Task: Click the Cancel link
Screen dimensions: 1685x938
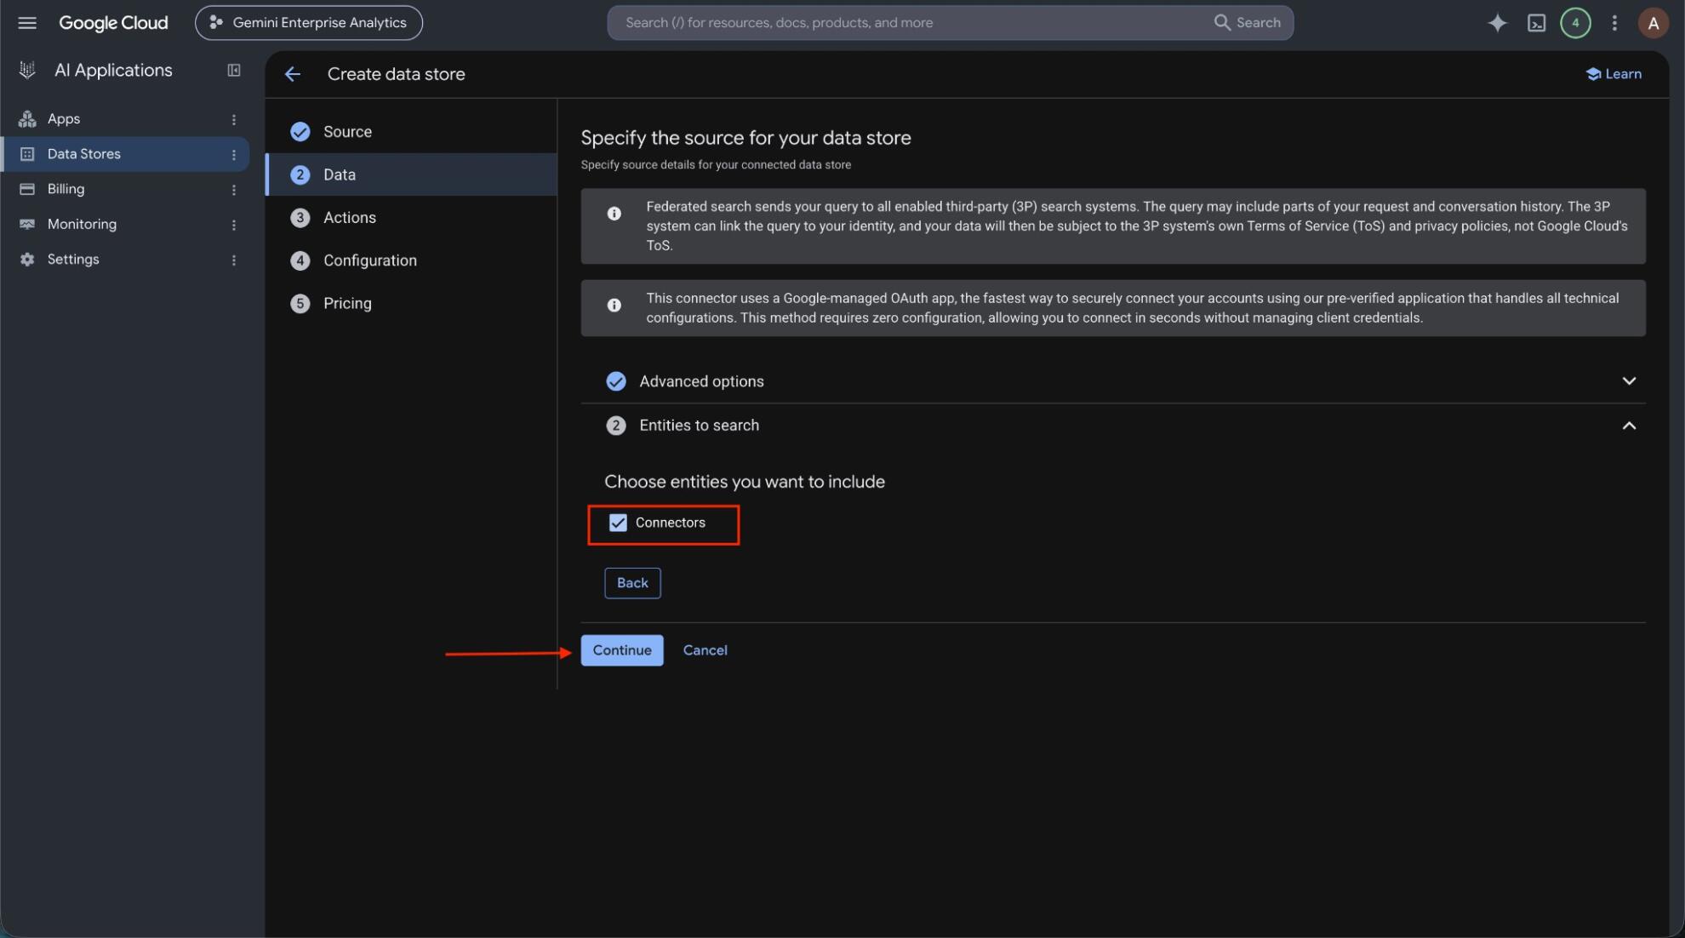Action: click(705, 650)
